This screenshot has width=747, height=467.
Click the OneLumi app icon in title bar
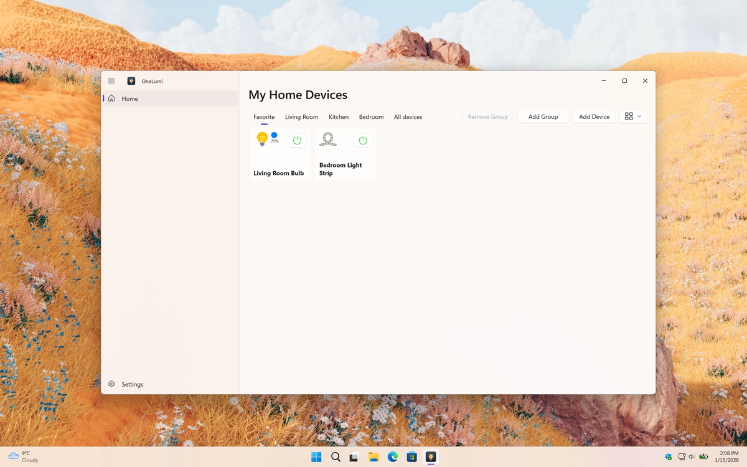131,80
